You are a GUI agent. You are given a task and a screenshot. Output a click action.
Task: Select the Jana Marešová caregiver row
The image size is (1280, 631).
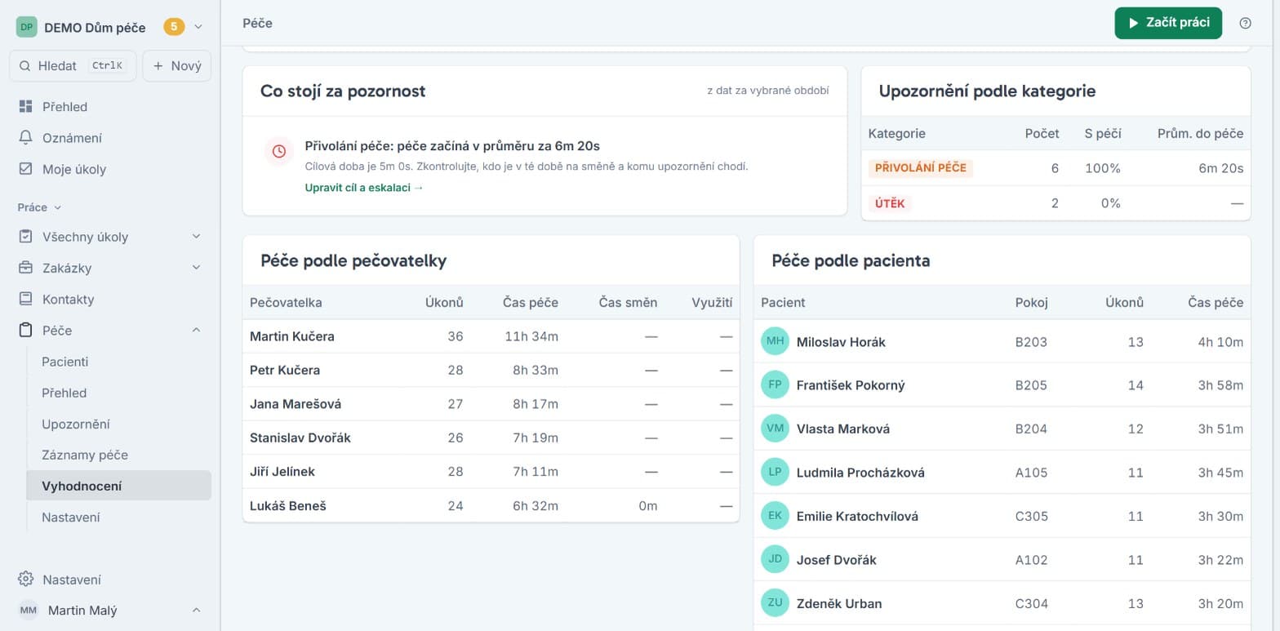coord(491,404)
